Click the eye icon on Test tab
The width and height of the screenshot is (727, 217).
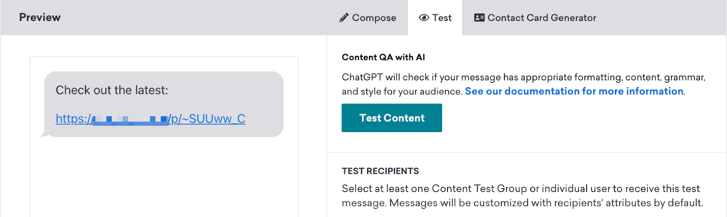424,18
